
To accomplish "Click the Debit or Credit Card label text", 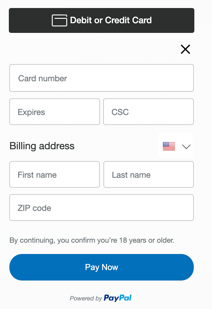I will tap(111, 20).
